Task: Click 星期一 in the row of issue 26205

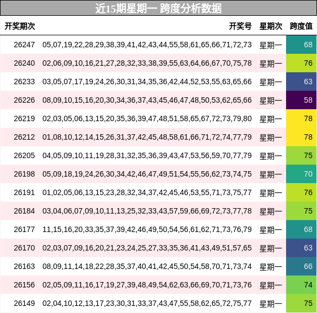Action: (271, 156)
